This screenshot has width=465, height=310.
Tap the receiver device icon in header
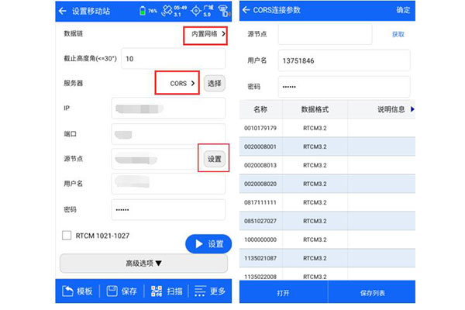[223, 11]
